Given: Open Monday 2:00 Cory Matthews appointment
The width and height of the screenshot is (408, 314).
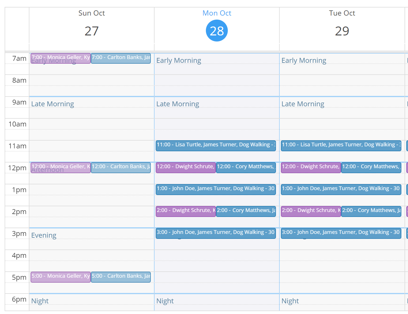Looking at the screenshot, I should coord(246,211).
